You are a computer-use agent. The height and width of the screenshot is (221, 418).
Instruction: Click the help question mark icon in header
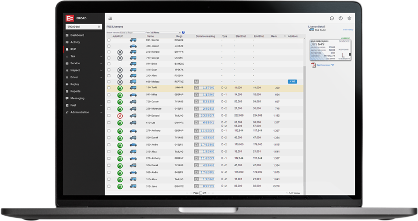[x=341, y=18]
